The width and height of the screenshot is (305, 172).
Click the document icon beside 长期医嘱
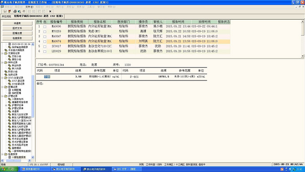tap(9, 90)
